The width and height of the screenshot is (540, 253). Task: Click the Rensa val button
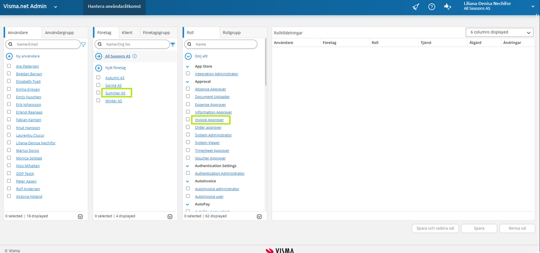pos(517,229)
